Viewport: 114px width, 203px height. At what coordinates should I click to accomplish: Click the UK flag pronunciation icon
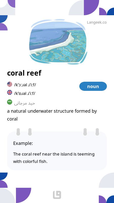point(10,92)
